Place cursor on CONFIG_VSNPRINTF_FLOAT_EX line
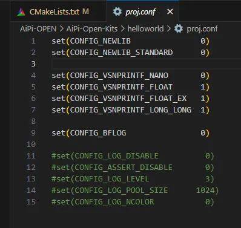 131,99
